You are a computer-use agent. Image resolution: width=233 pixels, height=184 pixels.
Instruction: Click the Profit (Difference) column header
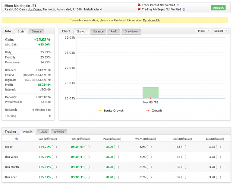click(80, 139)
